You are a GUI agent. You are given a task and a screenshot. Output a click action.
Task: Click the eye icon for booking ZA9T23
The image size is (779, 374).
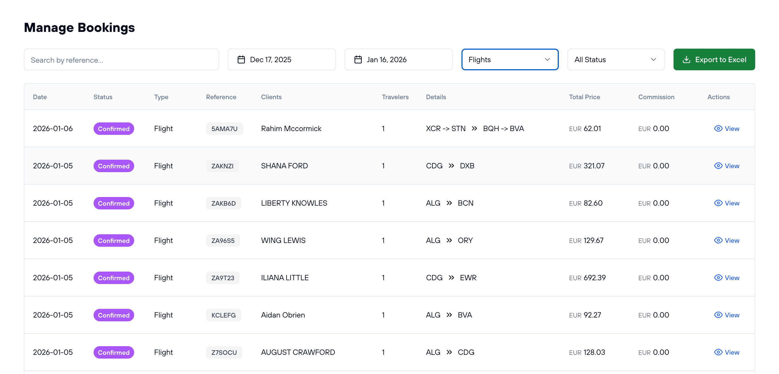tap(718, 278)
